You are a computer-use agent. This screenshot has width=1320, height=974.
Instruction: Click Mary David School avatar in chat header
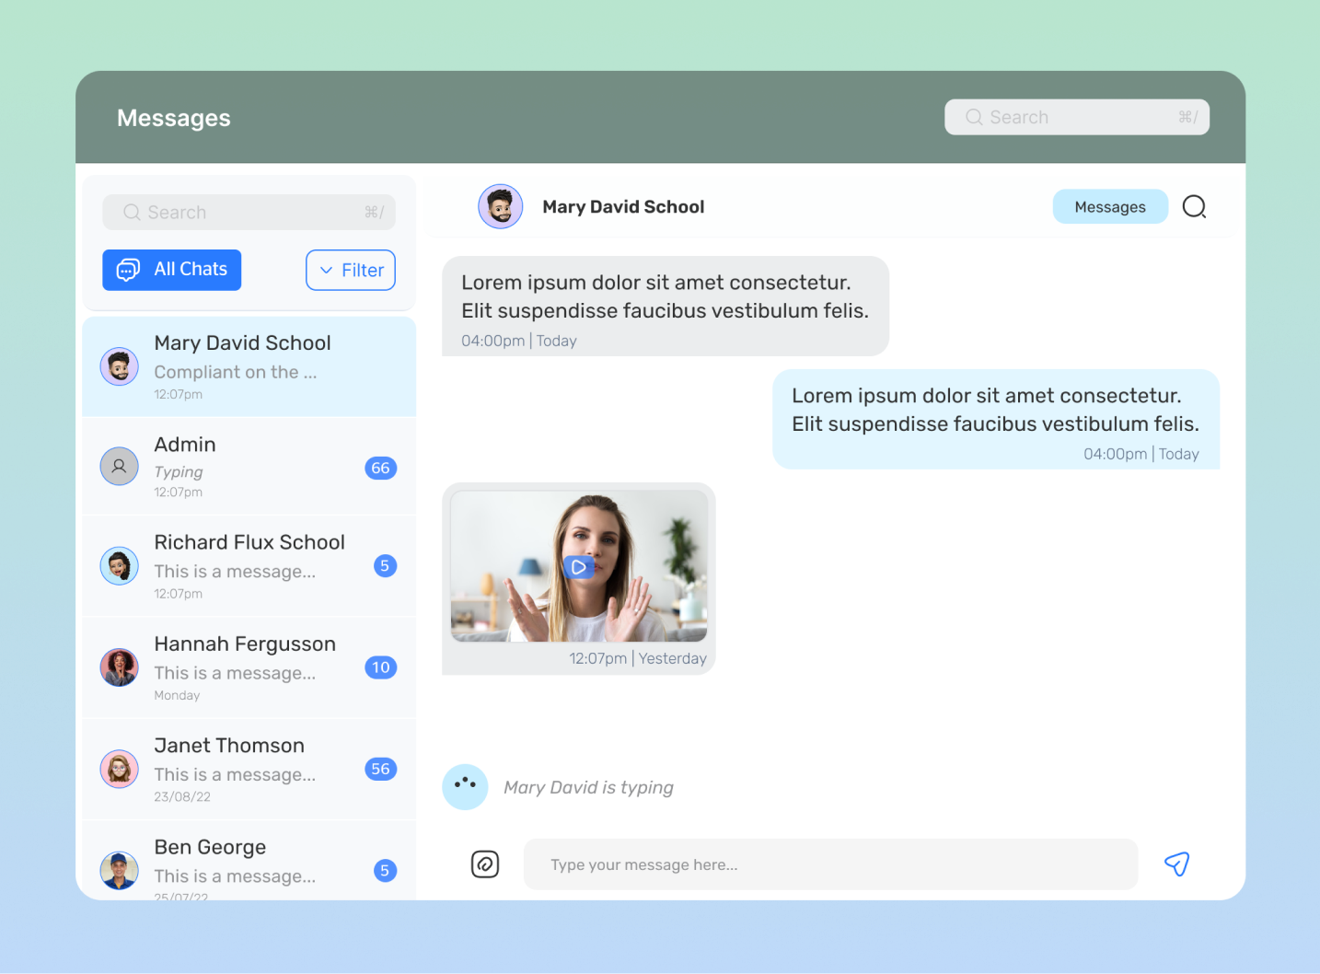coord(501,206)
